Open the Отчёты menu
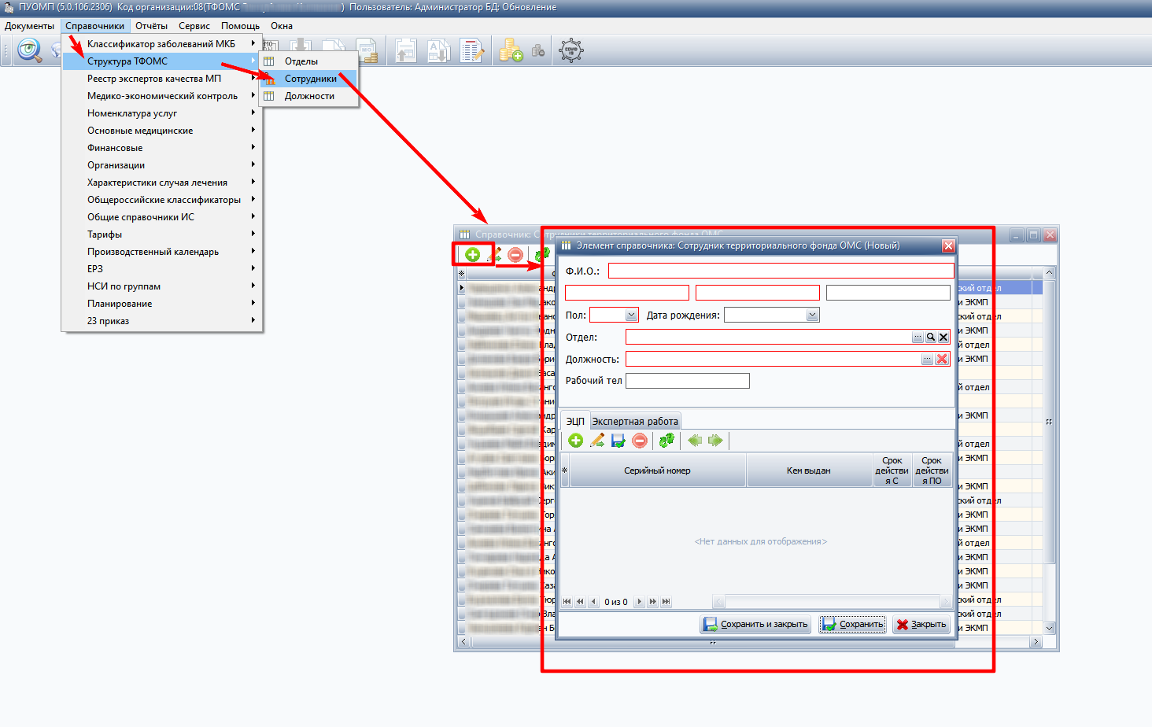This screenshot has width=1152, height=727. pos(151,26)
